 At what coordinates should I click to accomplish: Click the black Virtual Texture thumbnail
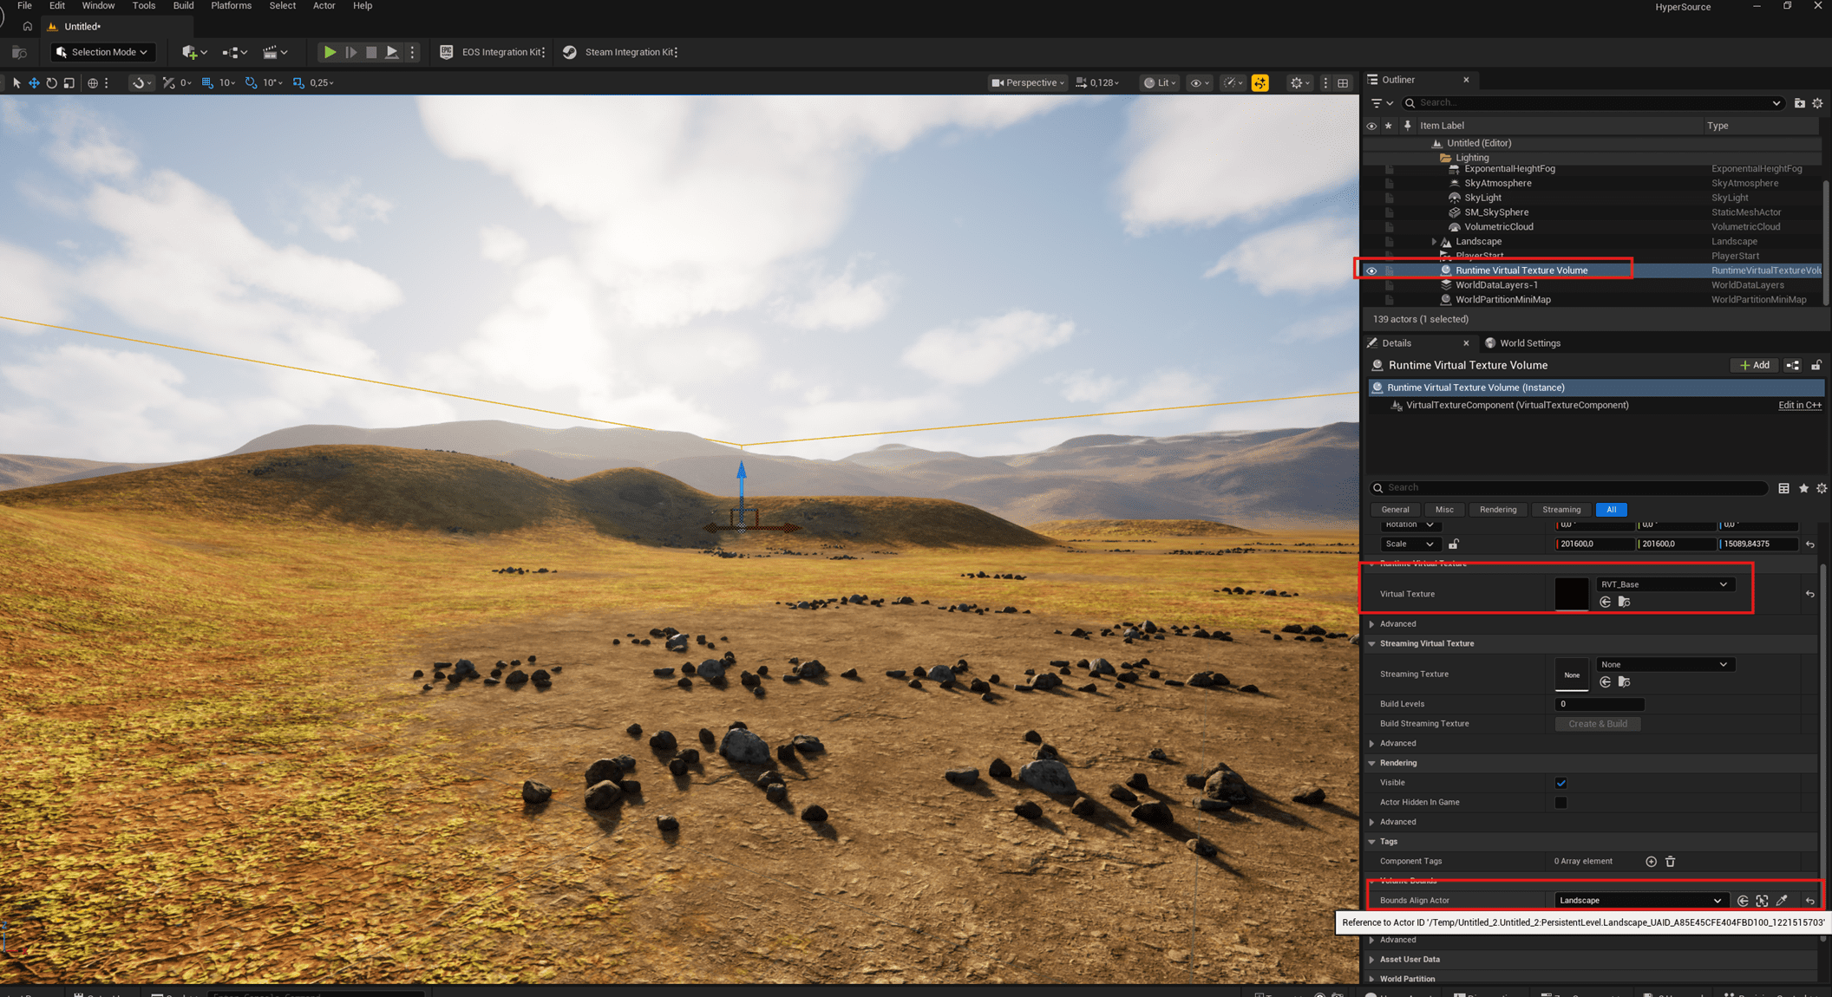point(1571,594)
